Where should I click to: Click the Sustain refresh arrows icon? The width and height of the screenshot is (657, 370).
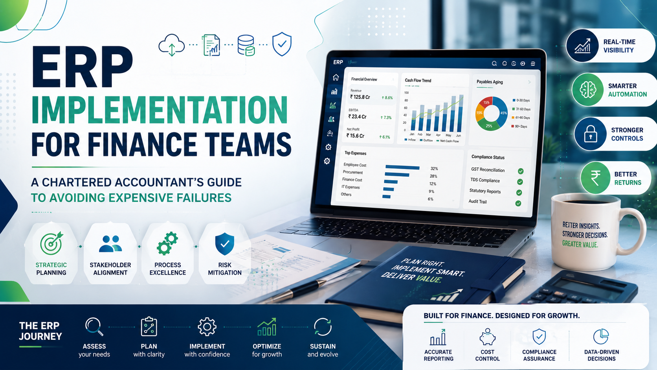pyautogui.click(x=323, y=327)
